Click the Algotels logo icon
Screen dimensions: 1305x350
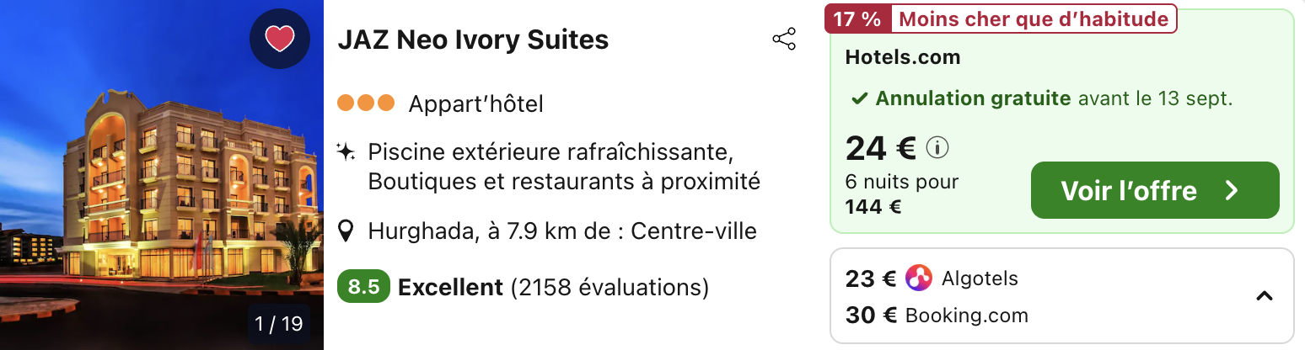(x=919, y=278)
